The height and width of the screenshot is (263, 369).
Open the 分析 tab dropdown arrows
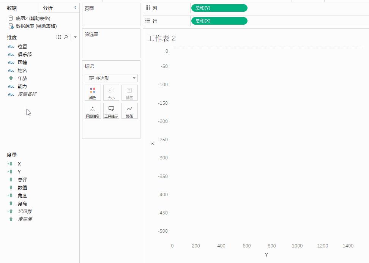click(75, 8)
